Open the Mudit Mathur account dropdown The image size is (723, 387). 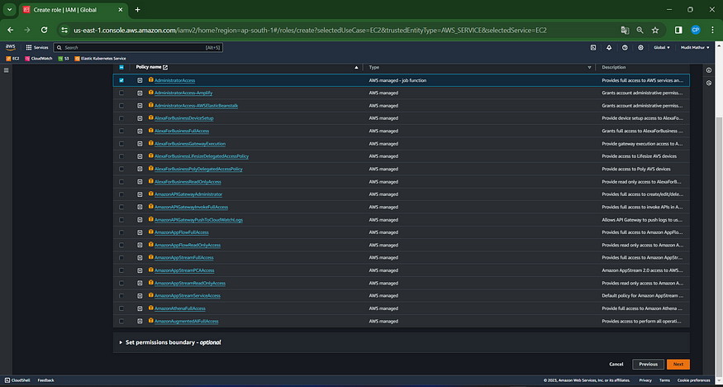[x=695, y=47]
